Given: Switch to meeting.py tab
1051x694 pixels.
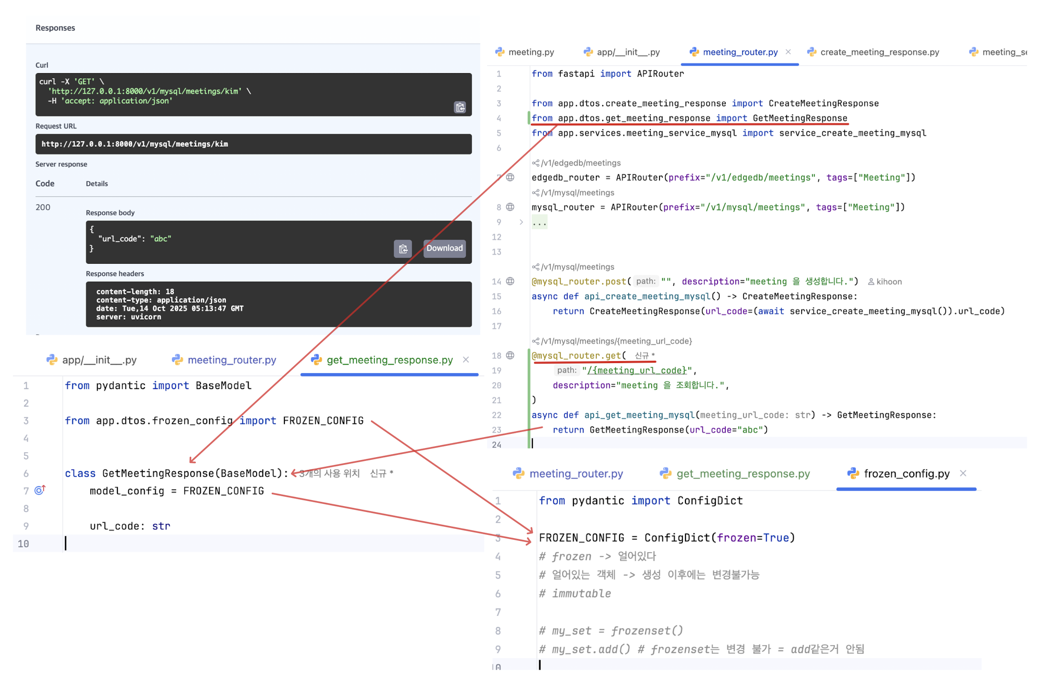Looking at the screenshot, I should pyautogui.click(x=531, y=52).
